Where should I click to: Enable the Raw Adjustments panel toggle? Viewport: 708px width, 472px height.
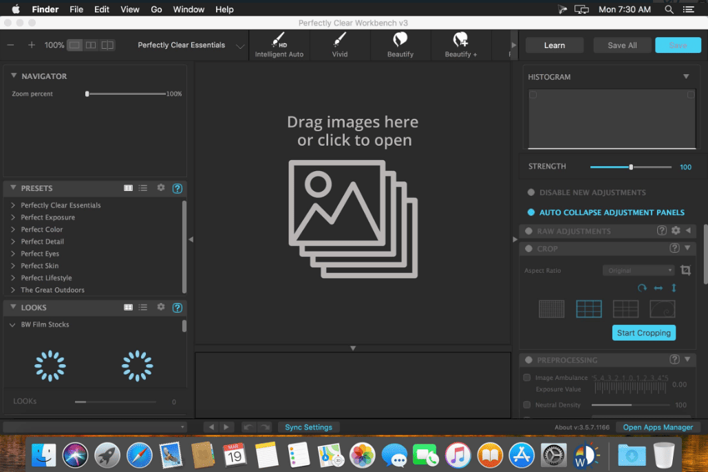pos(528,231)
